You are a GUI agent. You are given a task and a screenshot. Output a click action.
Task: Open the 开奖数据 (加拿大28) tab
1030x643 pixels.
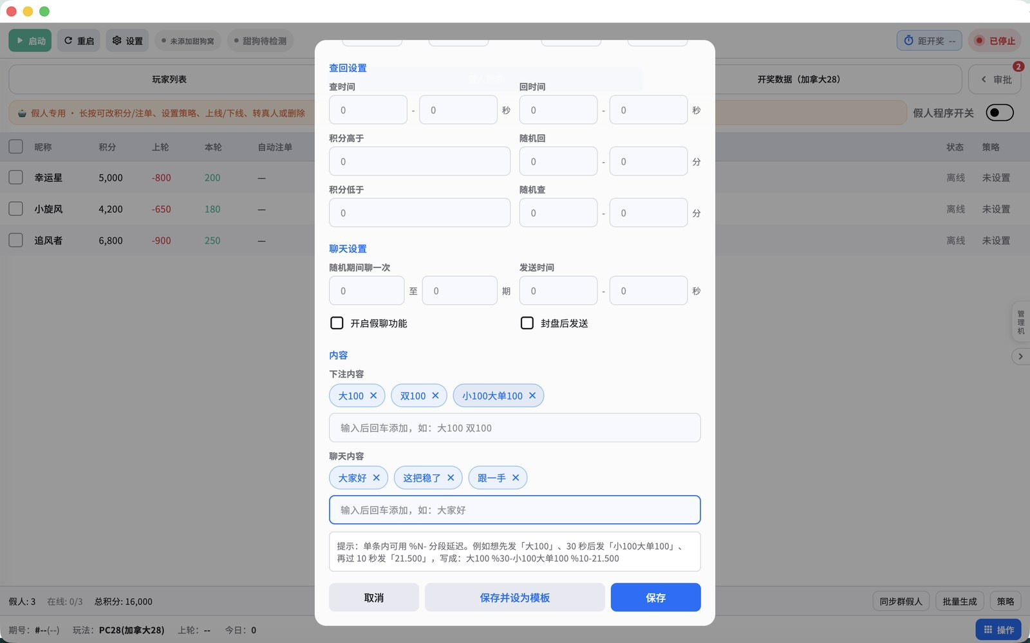tap(798, 80)
